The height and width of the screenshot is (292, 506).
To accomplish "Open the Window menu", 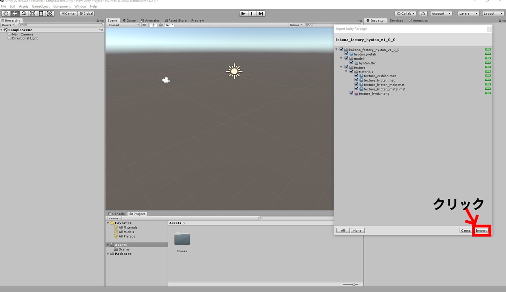I will pos(80,6).
